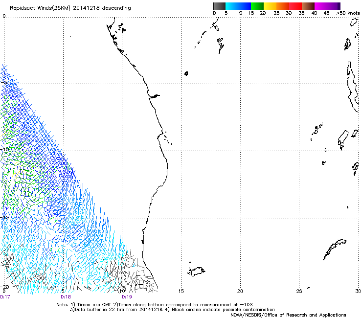Image resolution: width=362 pixels, height=318 pixels.
Task: Click the '-10' latitude axis label
Action: (4, 149)
